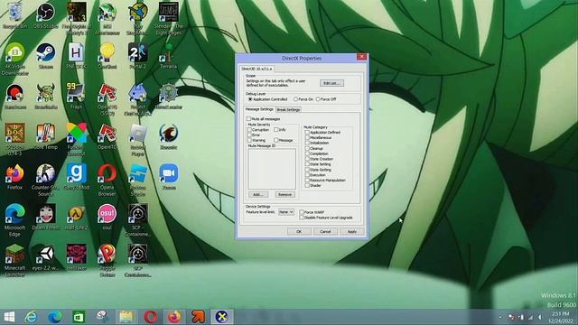Select Message Settings tab
578x325 pixels.
[259, 109]
